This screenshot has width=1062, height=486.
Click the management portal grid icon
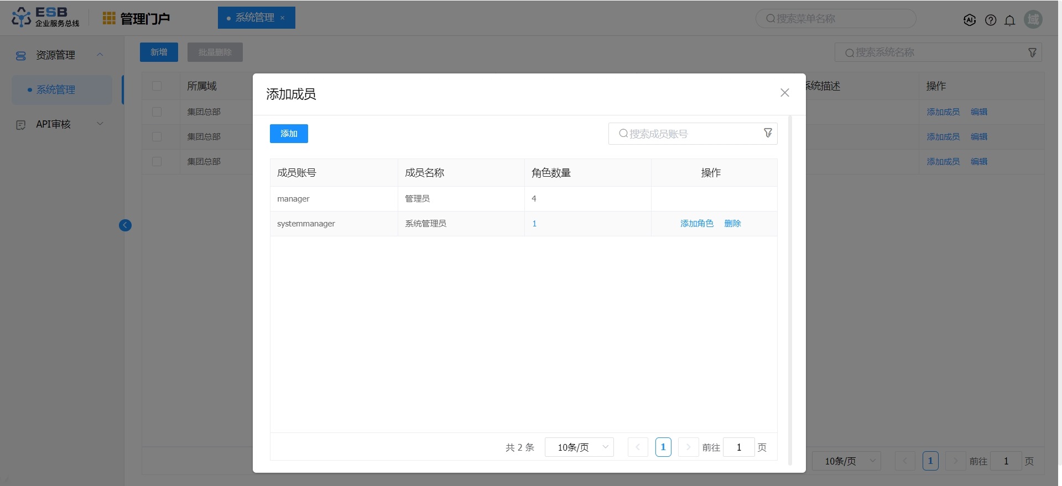tap(109, 19)
